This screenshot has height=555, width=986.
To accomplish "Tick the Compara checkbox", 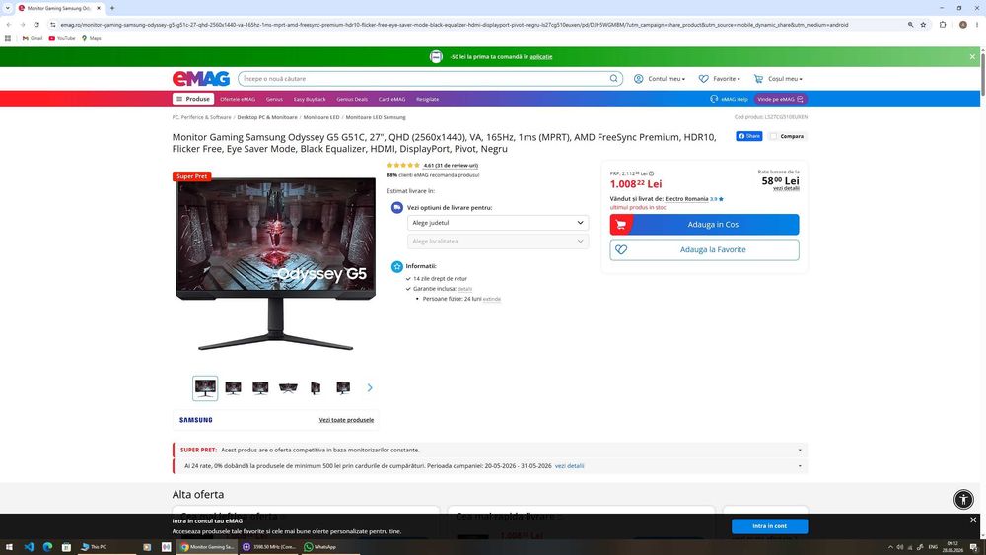I will coord(773,136).
